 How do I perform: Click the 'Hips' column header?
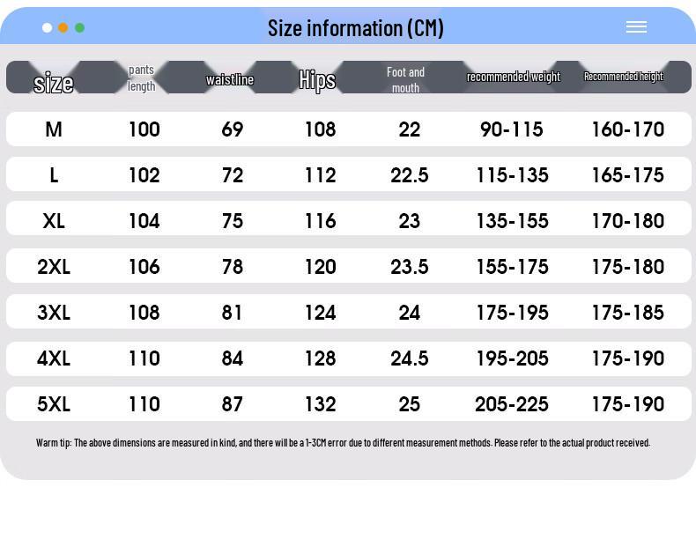point(317,79)
